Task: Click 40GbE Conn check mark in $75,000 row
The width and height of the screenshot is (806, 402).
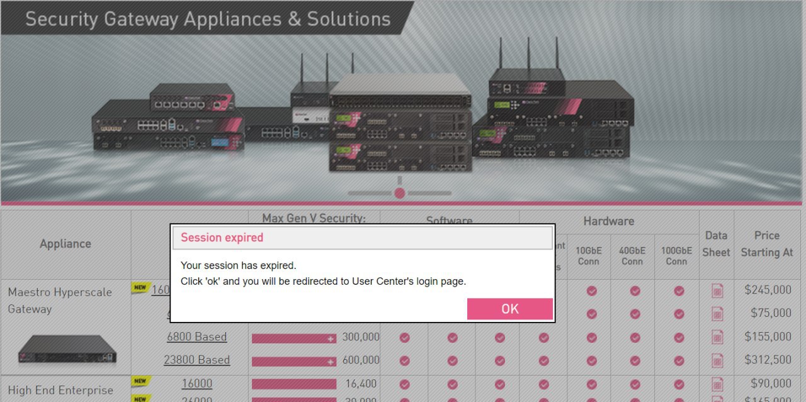Action: (x=635, y=314)
